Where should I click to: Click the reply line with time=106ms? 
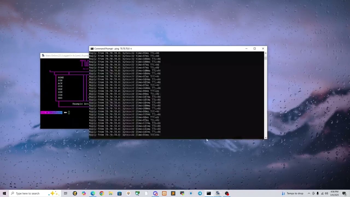[125, 74]
